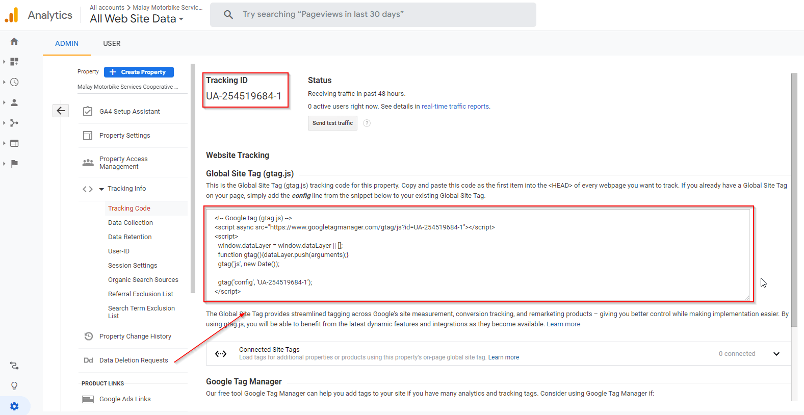The height and width of the screenshot is (415, 804).
Task: Click the back arrow button
Action: [x=61, y=111]
